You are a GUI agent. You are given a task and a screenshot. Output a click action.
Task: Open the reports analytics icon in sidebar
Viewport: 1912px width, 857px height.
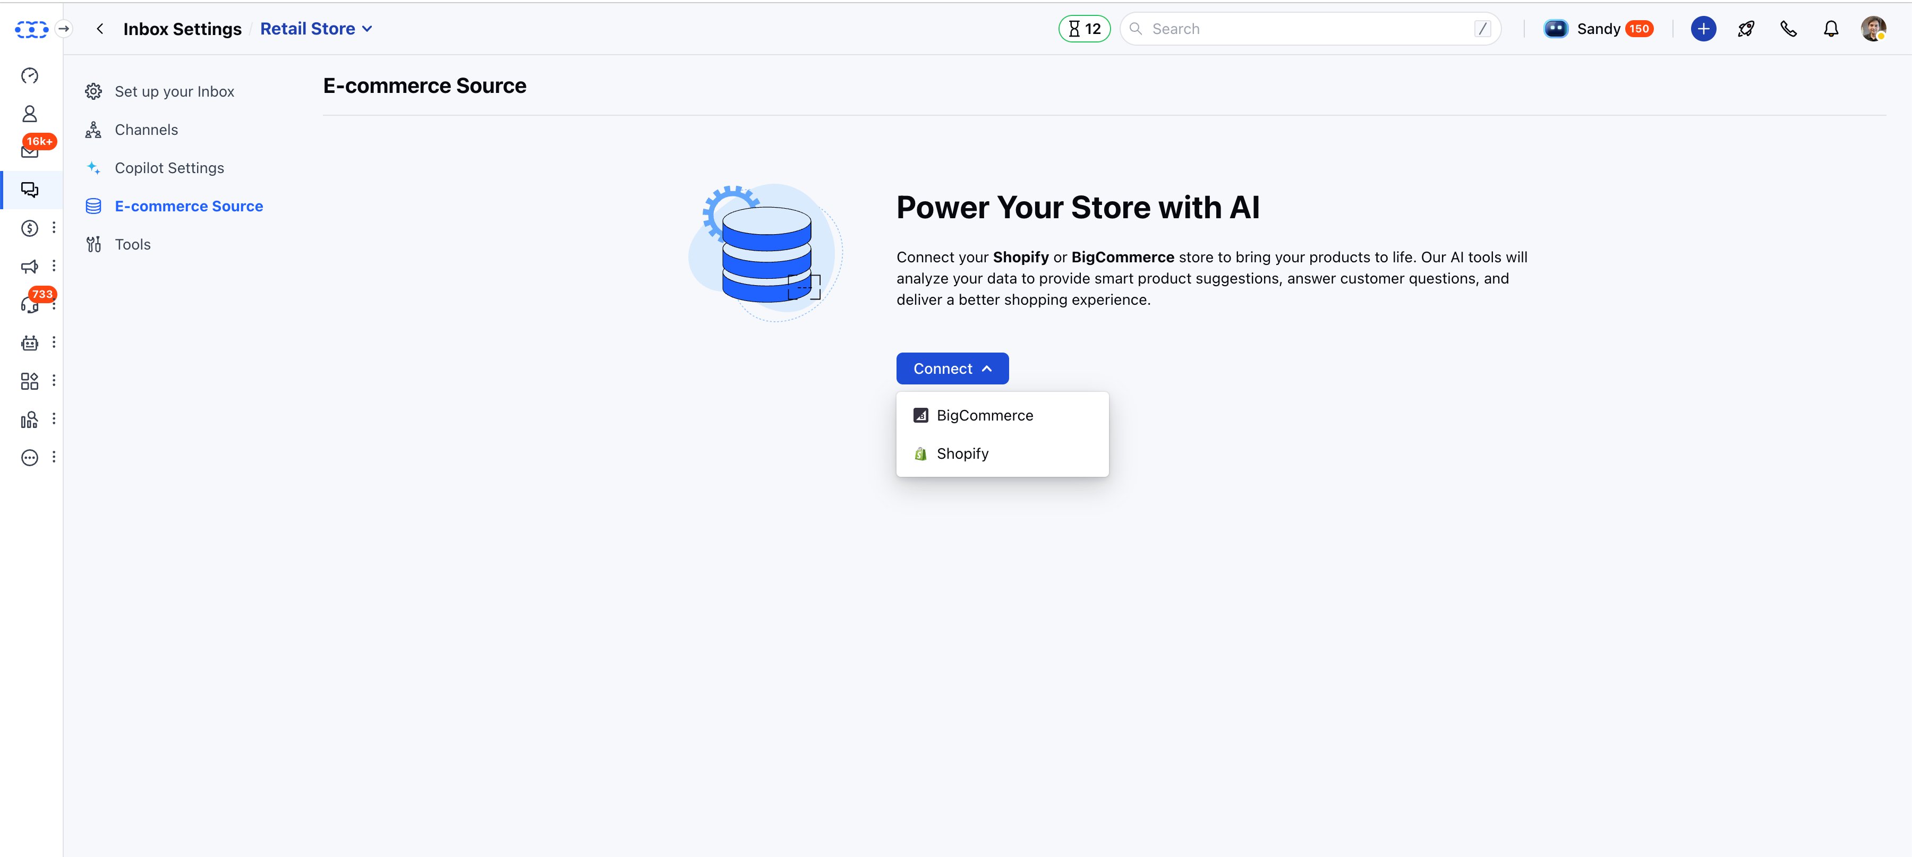pyautogui.click(x=30, y=419)
